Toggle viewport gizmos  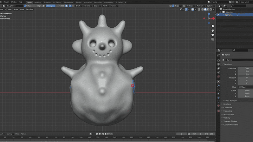point(186,9)
